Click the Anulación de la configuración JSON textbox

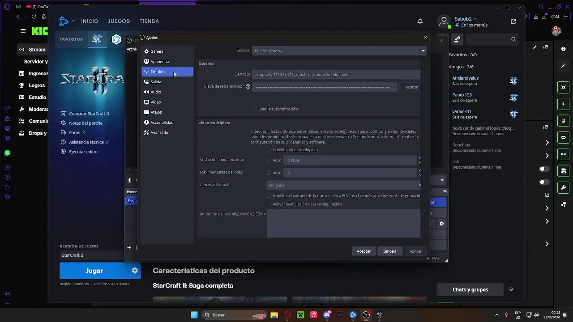pyautogui.click(x=343, y=224)
